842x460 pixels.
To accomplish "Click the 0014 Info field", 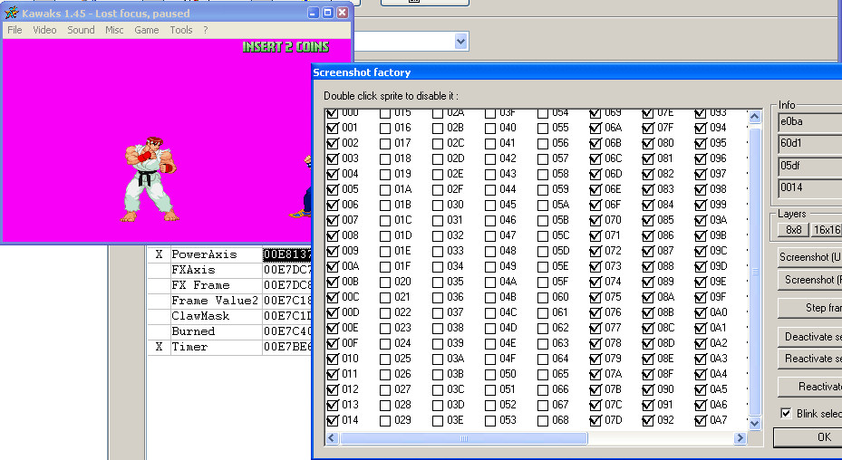I will (809, 187).
